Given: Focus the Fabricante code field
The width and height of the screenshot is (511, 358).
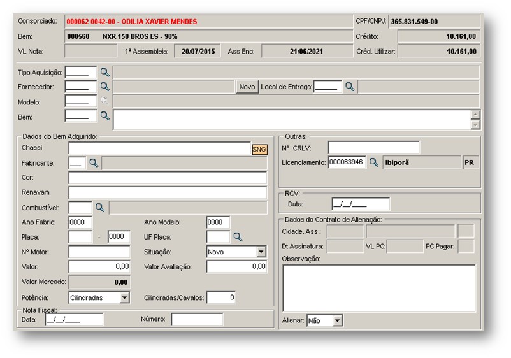Looking at the screenshot, I should 77,163.
